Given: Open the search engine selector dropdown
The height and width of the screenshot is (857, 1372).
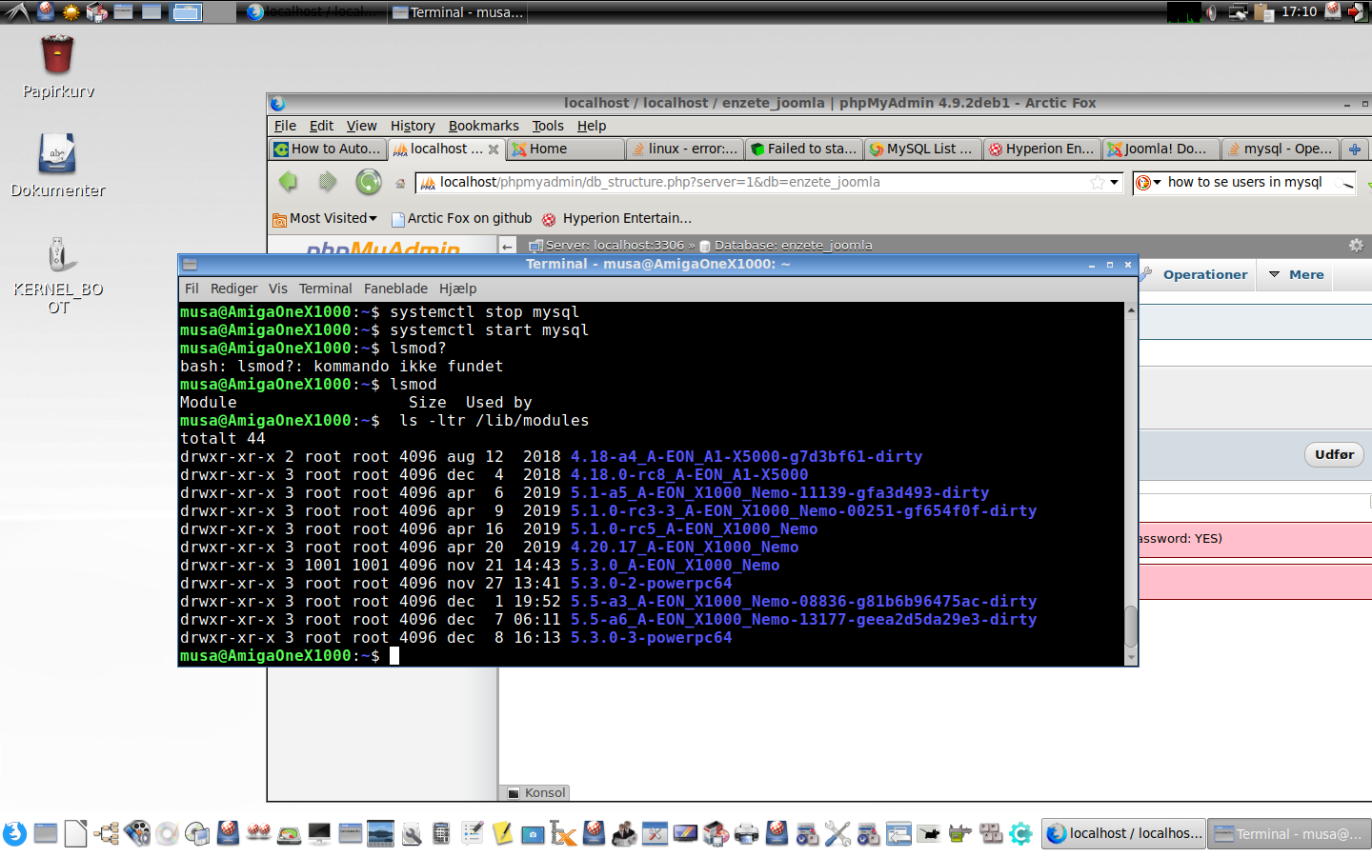Looking at the screenshot, I should [x=1148, y=182].
